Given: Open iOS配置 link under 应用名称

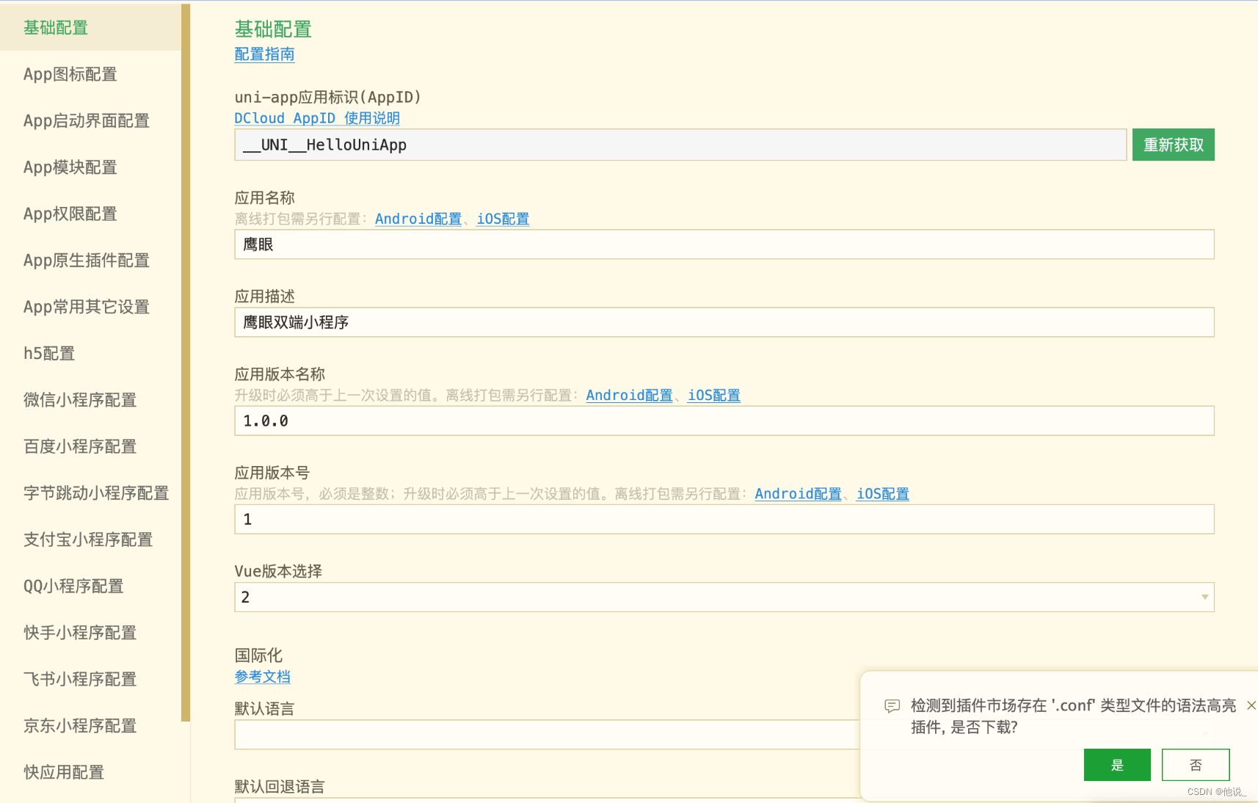Looking at the screenshot, I should (x=503, y=219).
